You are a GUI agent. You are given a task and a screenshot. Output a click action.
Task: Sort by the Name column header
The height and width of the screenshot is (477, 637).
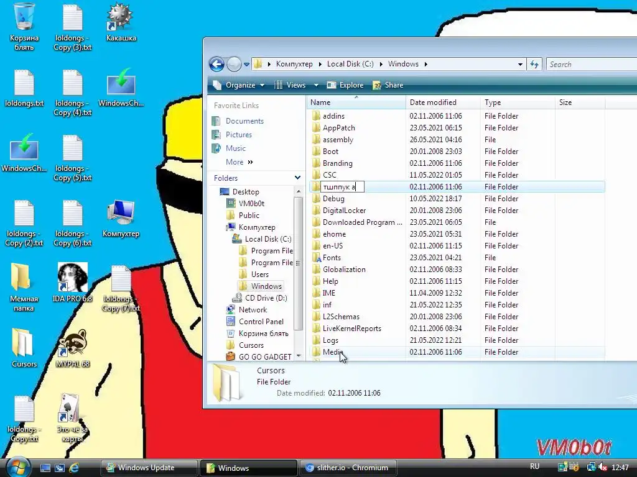356,102
